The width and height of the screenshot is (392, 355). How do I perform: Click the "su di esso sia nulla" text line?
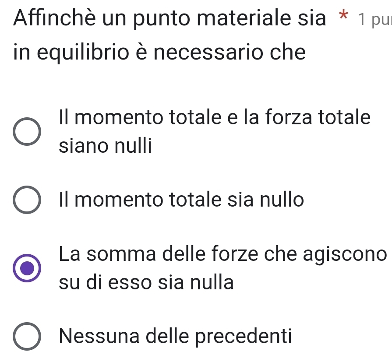click(x=146, y=282)
